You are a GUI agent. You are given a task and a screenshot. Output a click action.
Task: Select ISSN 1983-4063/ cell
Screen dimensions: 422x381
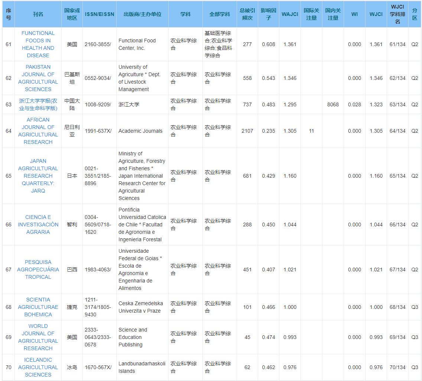pyautogui.click(x=100, y=269)
